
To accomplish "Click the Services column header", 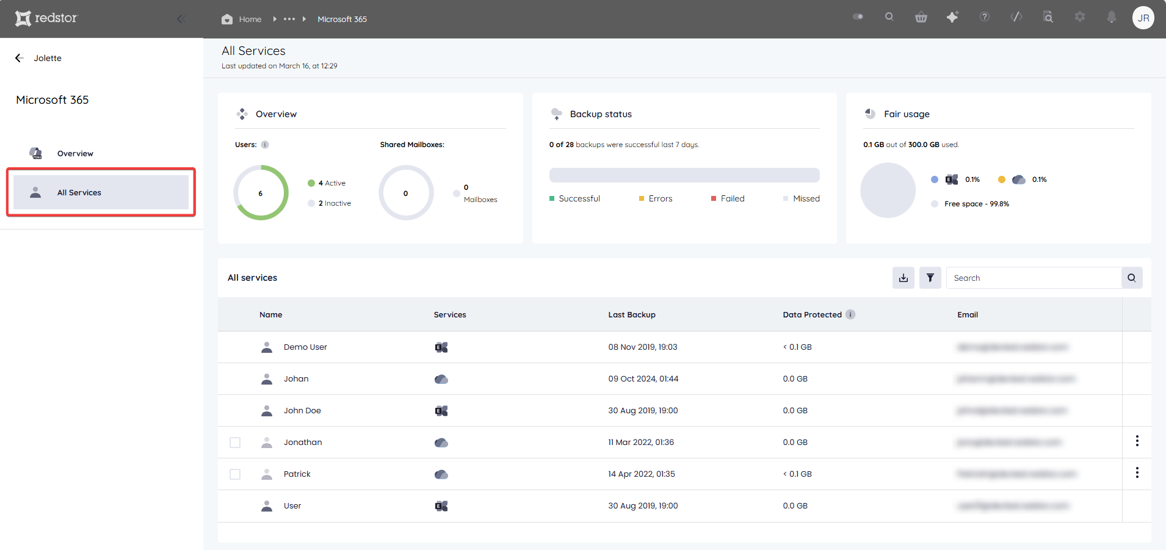I will (450, 315).
